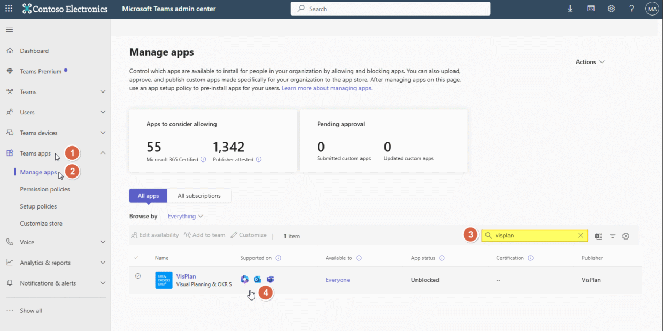This screenshot has height=331, width=663.
Task: Collapse the navigation sidebar with the hamburger toggle
Action: tap(9, 29)
